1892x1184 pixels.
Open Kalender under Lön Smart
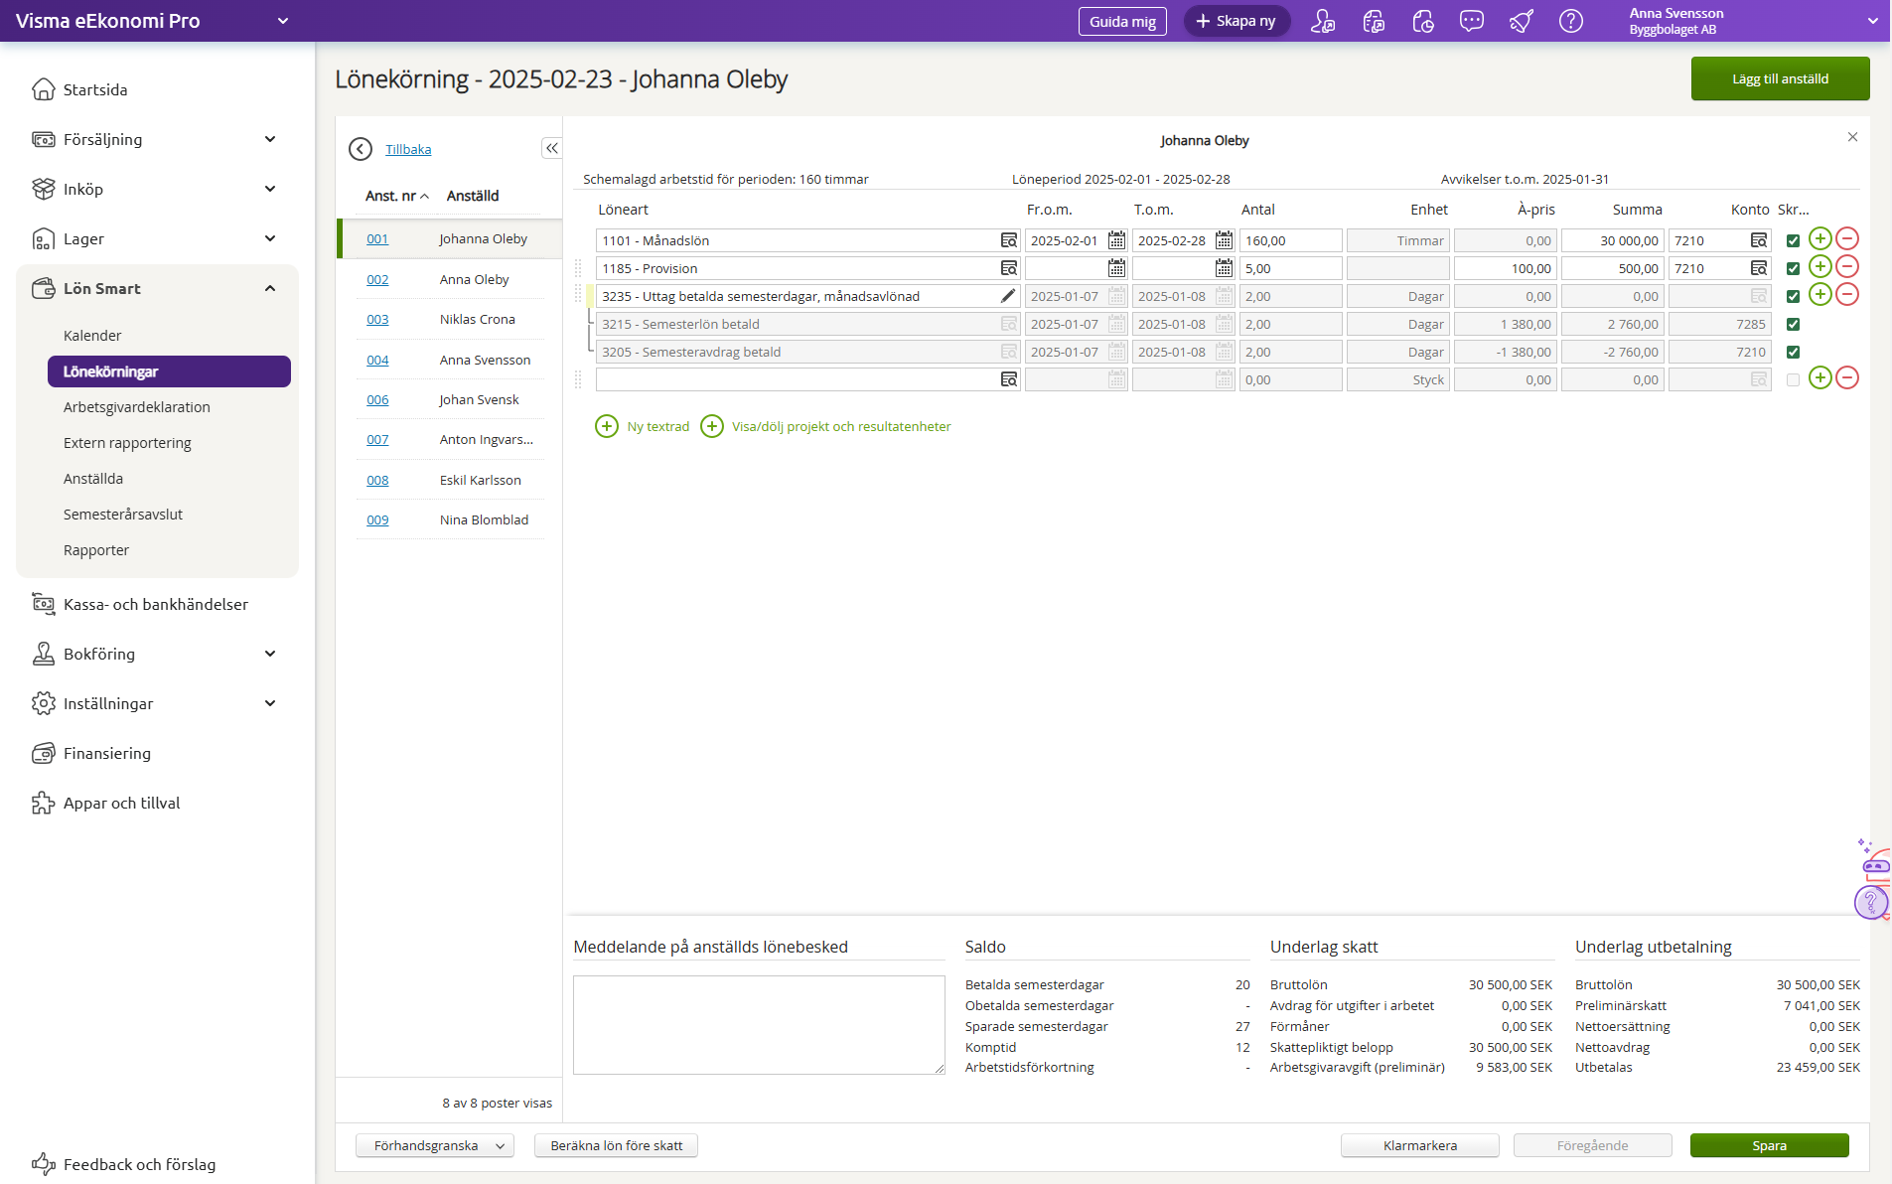(92, 336)
